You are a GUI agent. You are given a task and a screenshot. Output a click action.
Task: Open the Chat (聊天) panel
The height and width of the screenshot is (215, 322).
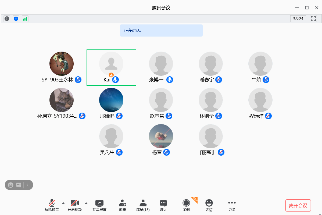(x=163, y=205)
